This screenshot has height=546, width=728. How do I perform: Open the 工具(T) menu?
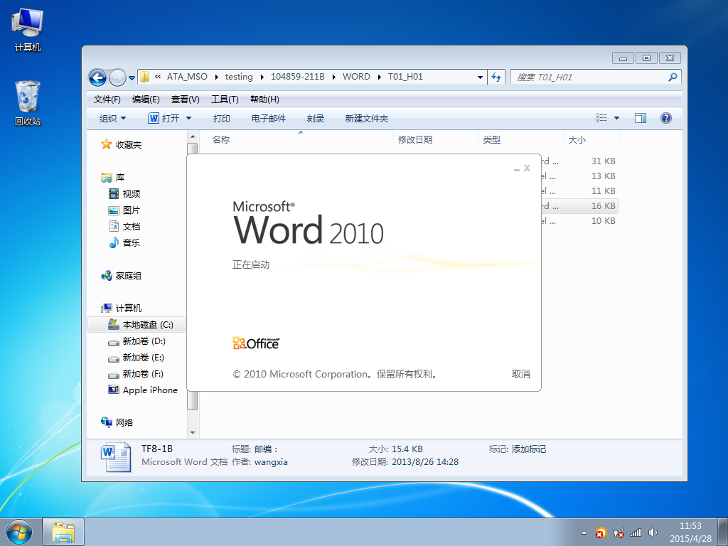pyautogui.click(x=225, y=100)
